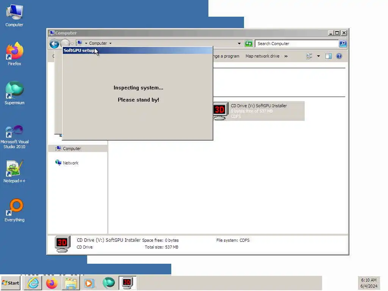
Task: Open Explorer help question mark icon
Action: pyautogui.click(x=339, y=56)
